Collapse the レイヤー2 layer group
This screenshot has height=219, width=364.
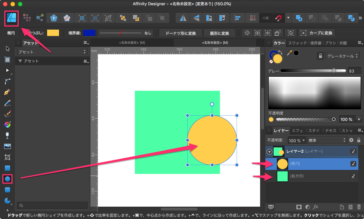269,152
